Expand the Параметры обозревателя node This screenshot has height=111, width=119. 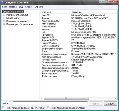tap(4, 24)
